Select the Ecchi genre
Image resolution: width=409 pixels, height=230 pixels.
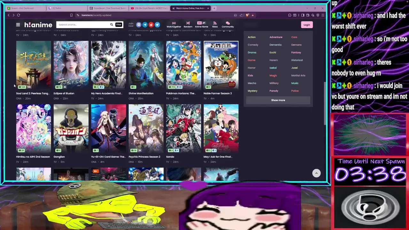(273, 52)
